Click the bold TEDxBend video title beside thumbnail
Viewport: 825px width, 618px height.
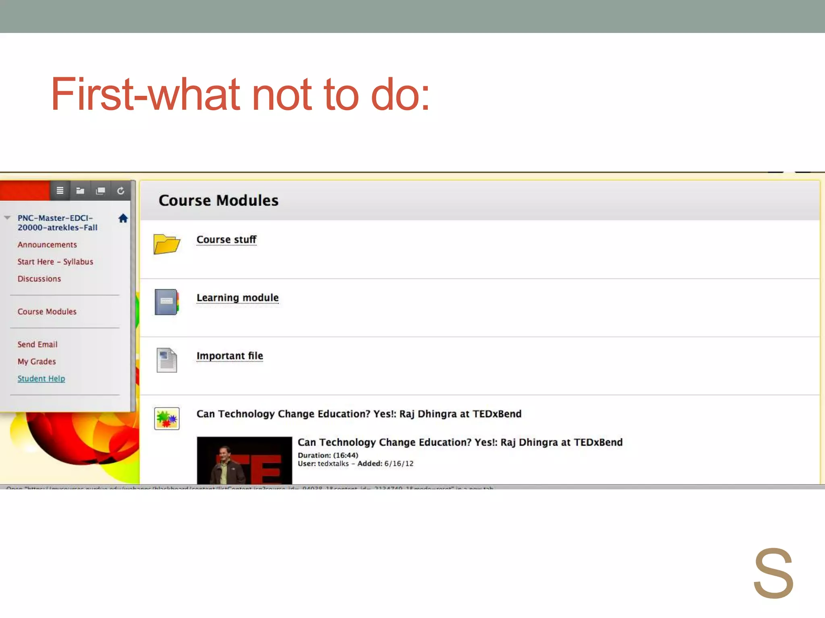tap(460, 443)
